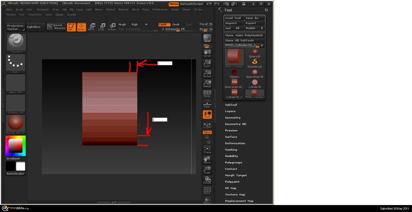Viewport: 412px width, 212px height.
Task: Open the Preferences menu
Action: tap(160, 9)
